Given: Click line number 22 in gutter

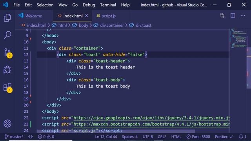Looking at the screenshot, I should point(26,118).
